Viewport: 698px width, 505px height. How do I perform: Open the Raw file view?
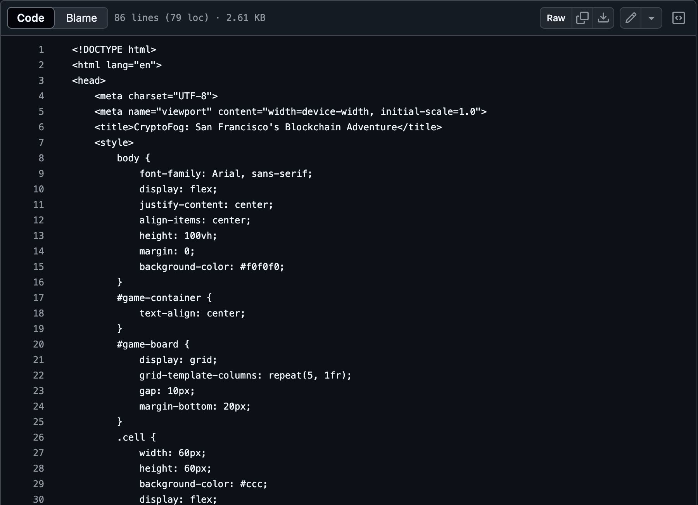(556, 18)
